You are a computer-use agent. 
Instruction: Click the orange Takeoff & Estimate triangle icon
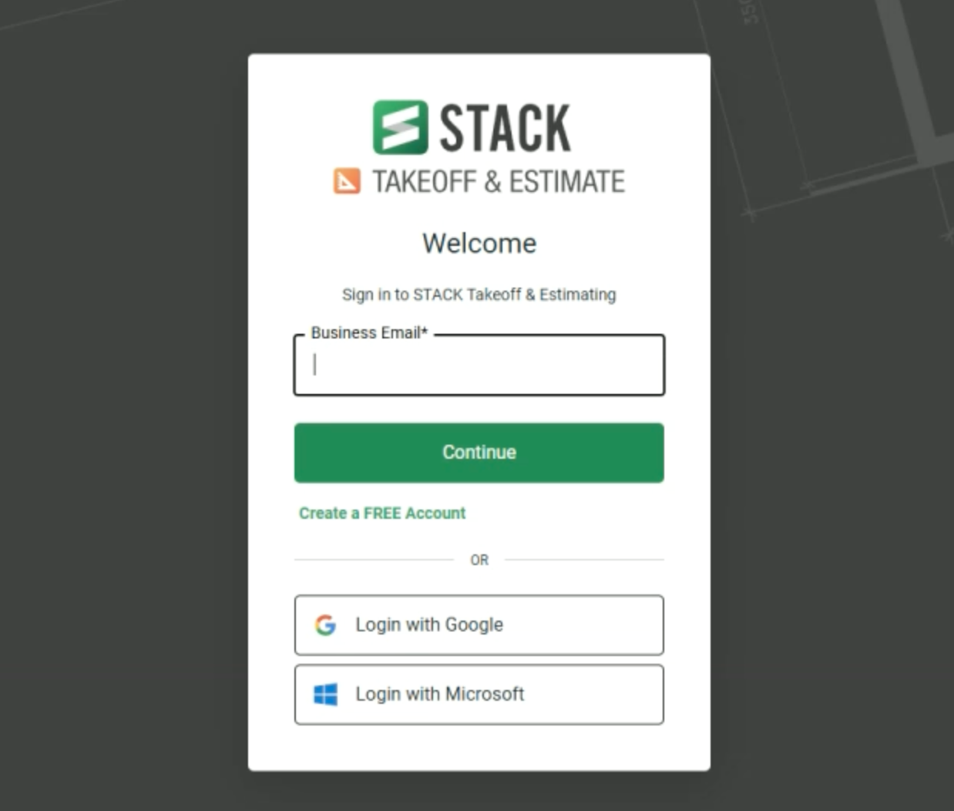coord(347,181)
